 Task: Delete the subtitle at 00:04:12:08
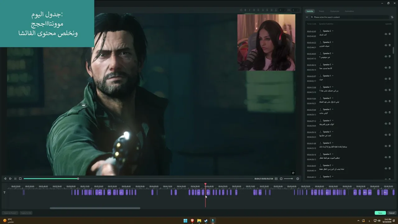click(390, 90)
